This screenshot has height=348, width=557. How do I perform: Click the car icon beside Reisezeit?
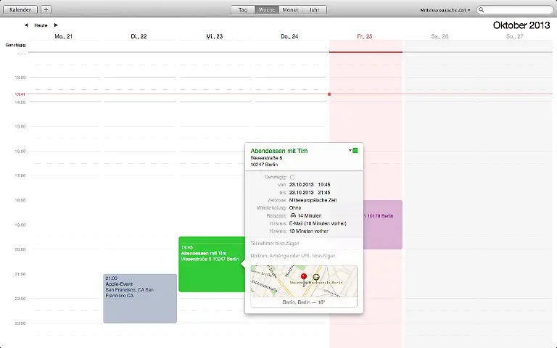pyautogui.click(x=293, y=215)
